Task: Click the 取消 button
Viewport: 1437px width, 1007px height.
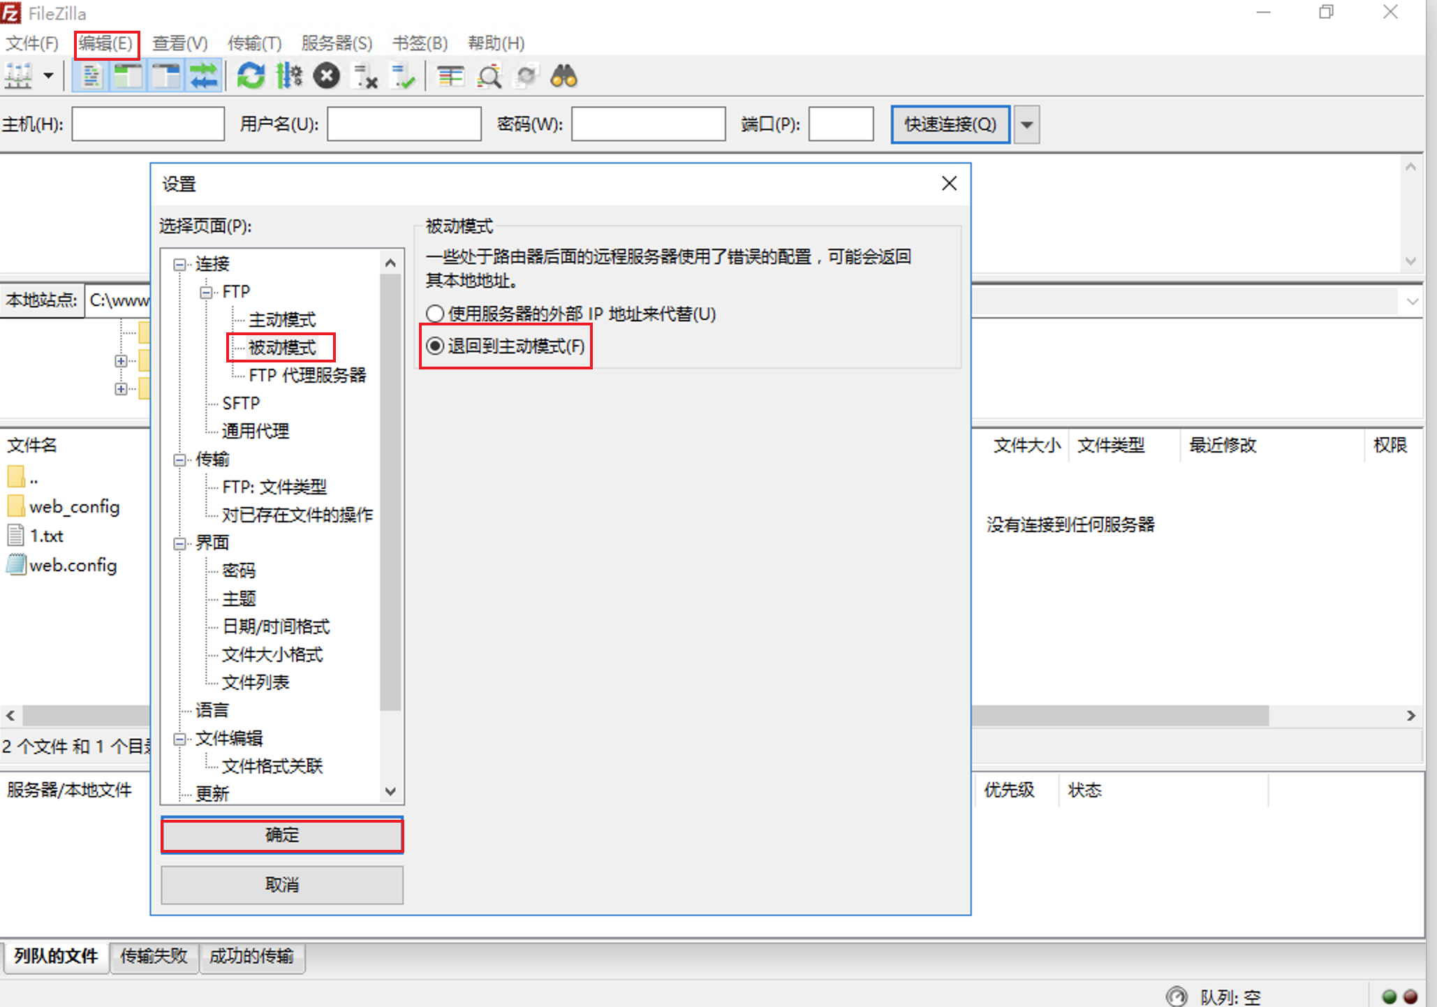Action: click(282, 885)
